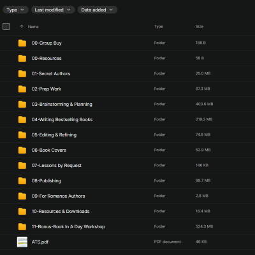Select the 09-For Romance Authors folder name
The image size is (255, 255).
tap(58, 196)
